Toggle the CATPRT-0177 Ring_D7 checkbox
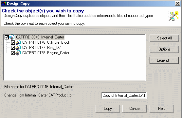This screenshot has height=118, width=182. pyautogui.click(x=13, y=48)
